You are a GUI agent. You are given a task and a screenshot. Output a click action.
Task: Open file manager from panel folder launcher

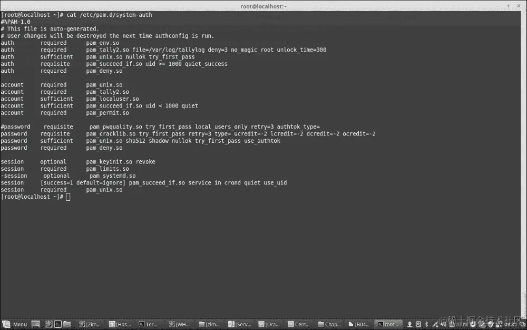click(x=67, y=324)
